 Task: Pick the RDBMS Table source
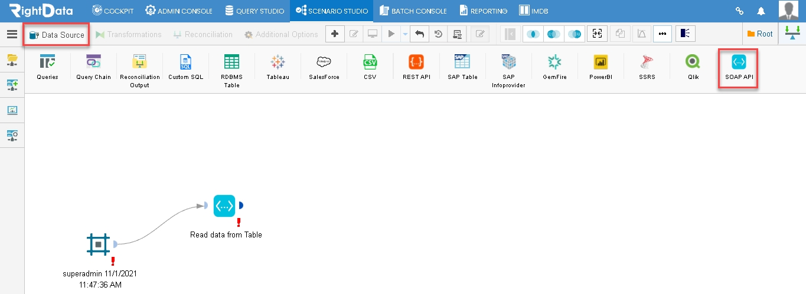(x=231, y=71)
